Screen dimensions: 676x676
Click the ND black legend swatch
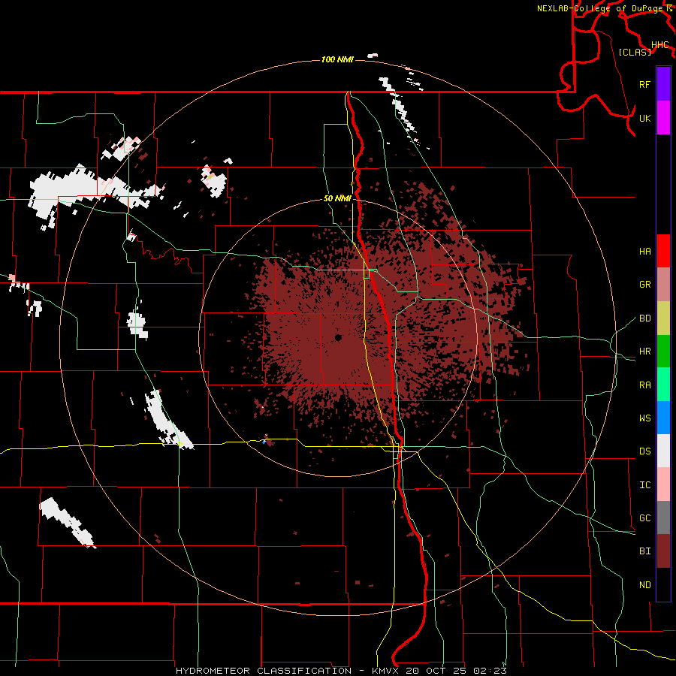tap(663, 584)
